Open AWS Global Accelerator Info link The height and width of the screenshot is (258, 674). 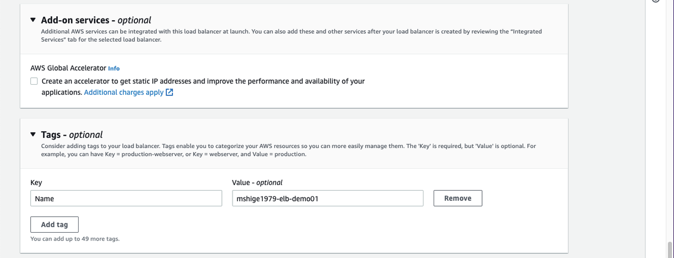[113, 68]
